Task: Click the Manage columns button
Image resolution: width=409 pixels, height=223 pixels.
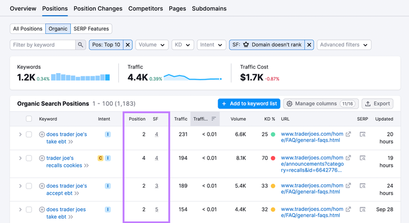Action: (321, 104)
